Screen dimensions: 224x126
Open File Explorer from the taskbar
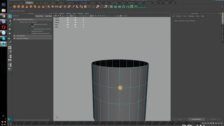click(x=3, y=10)
